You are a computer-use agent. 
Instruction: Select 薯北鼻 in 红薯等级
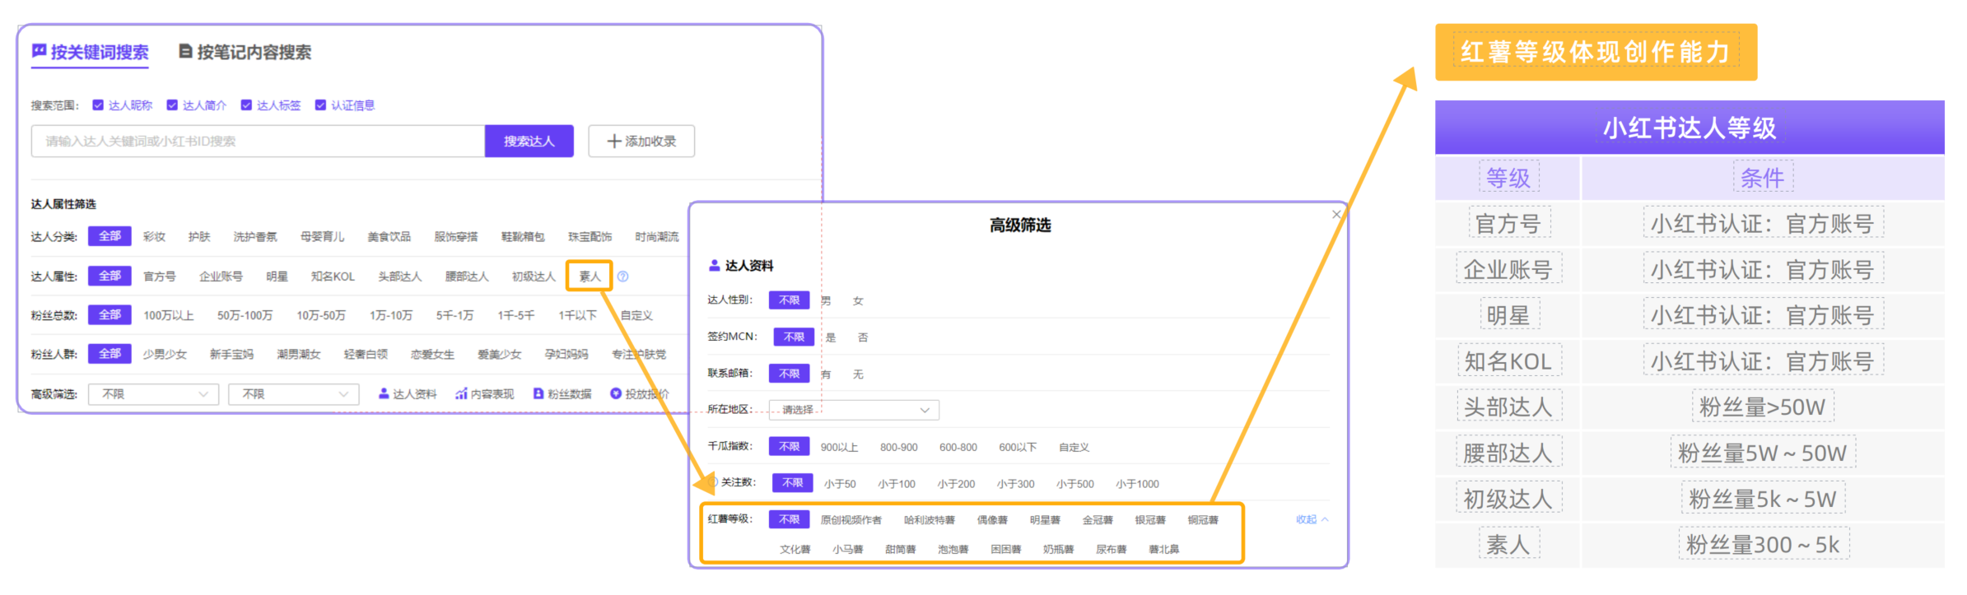coord(1164,550)
